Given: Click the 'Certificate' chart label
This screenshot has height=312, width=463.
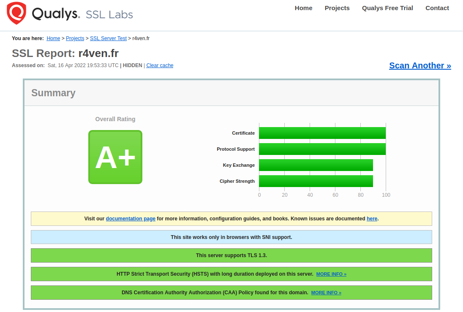Looking at the screenshot, I should (243, 133).
